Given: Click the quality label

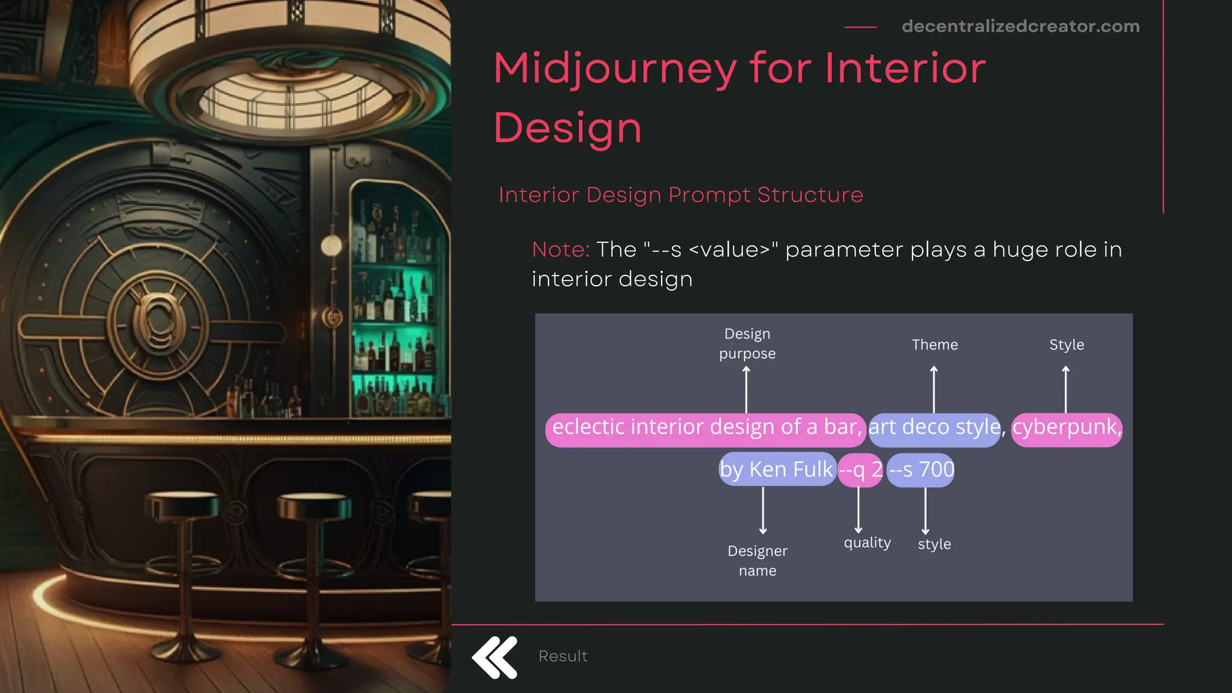Looking at the screenshot, I should (867, 543).
